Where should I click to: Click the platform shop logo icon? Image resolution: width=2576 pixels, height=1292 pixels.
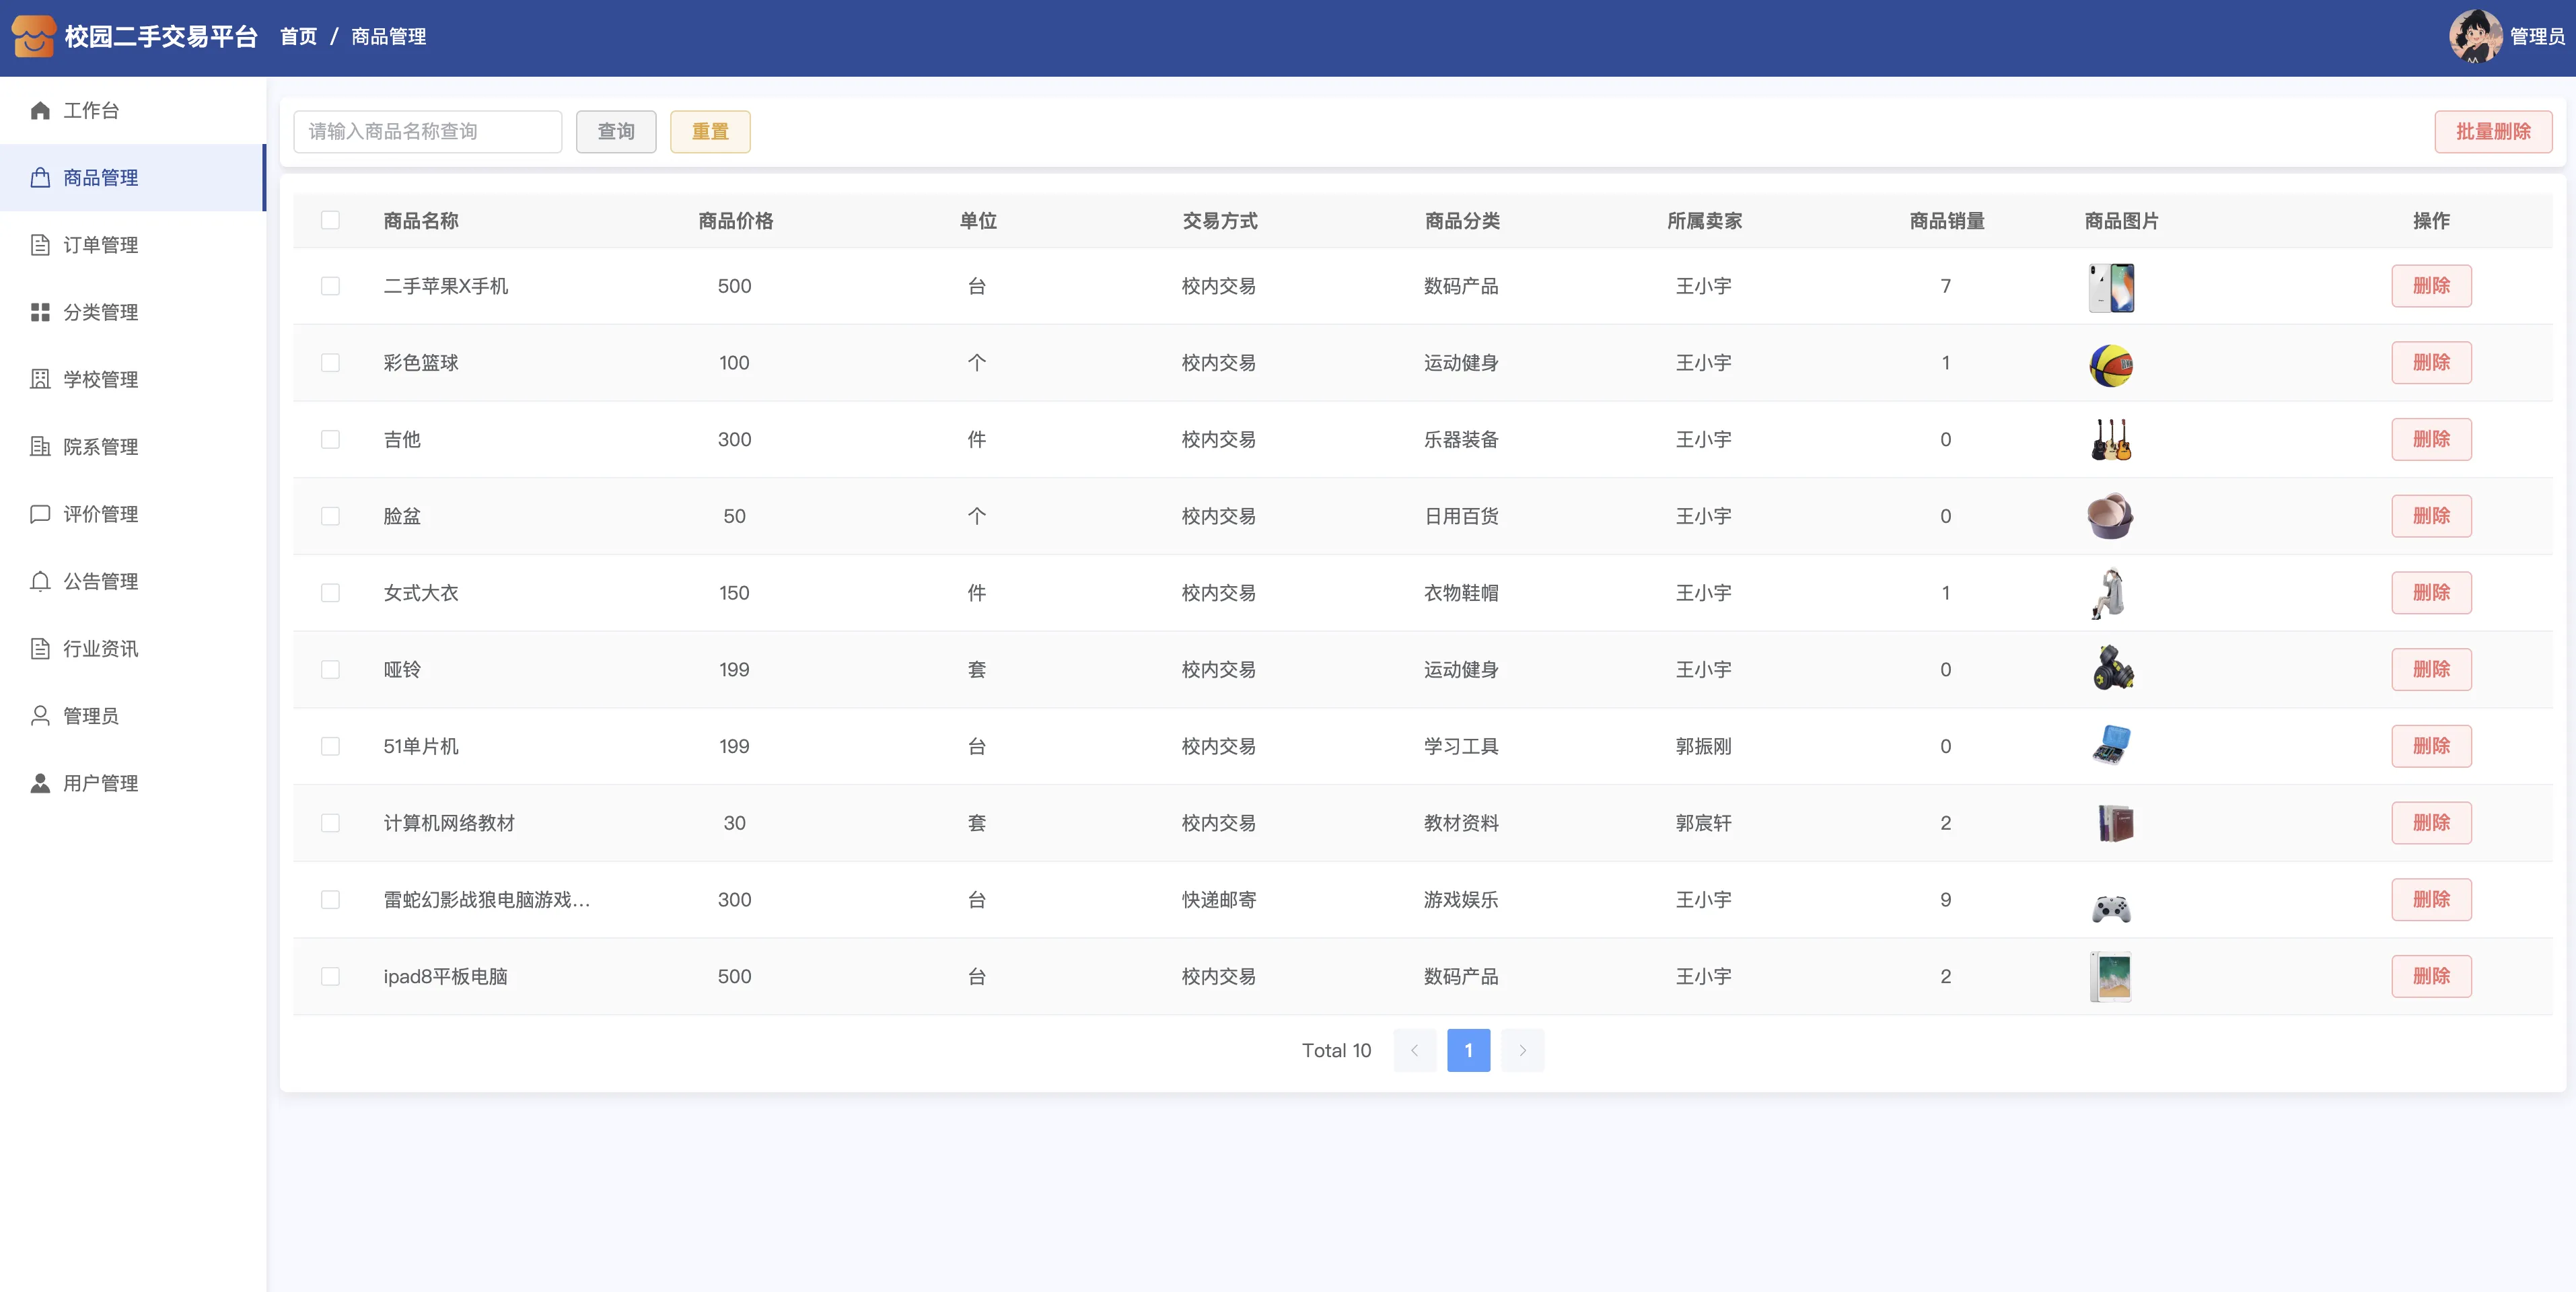pyautogui.click(x=33, y=37)
